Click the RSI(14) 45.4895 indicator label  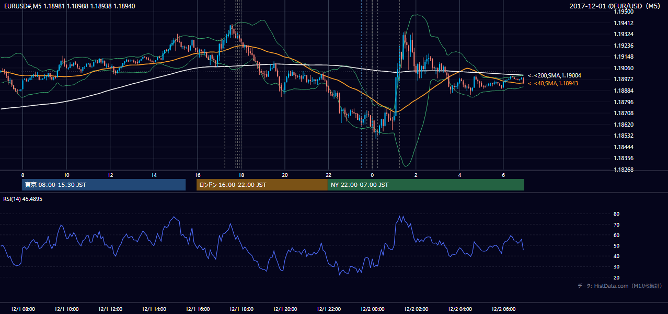23,199
